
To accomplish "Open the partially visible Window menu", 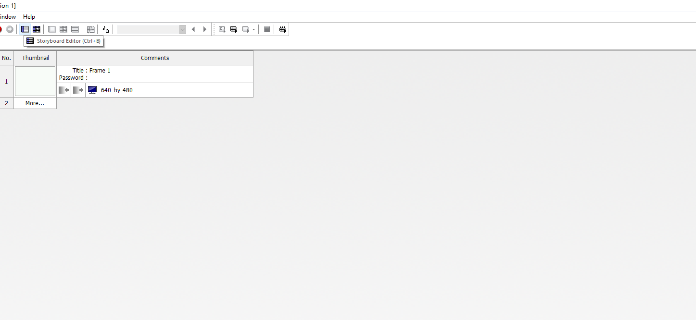I will click(8, 17).
